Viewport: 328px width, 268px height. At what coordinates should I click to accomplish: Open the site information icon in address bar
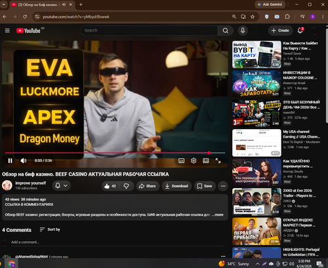tap(37, 17)
